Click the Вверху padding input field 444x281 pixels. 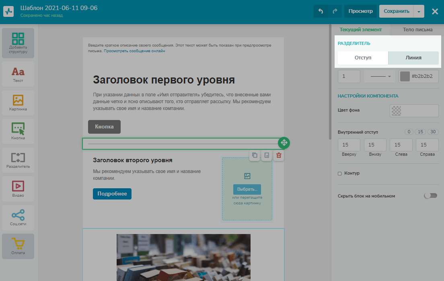345,145
